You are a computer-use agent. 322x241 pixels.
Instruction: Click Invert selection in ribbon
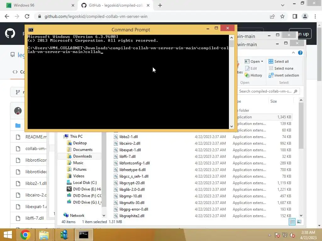click(x=284, y=75)
